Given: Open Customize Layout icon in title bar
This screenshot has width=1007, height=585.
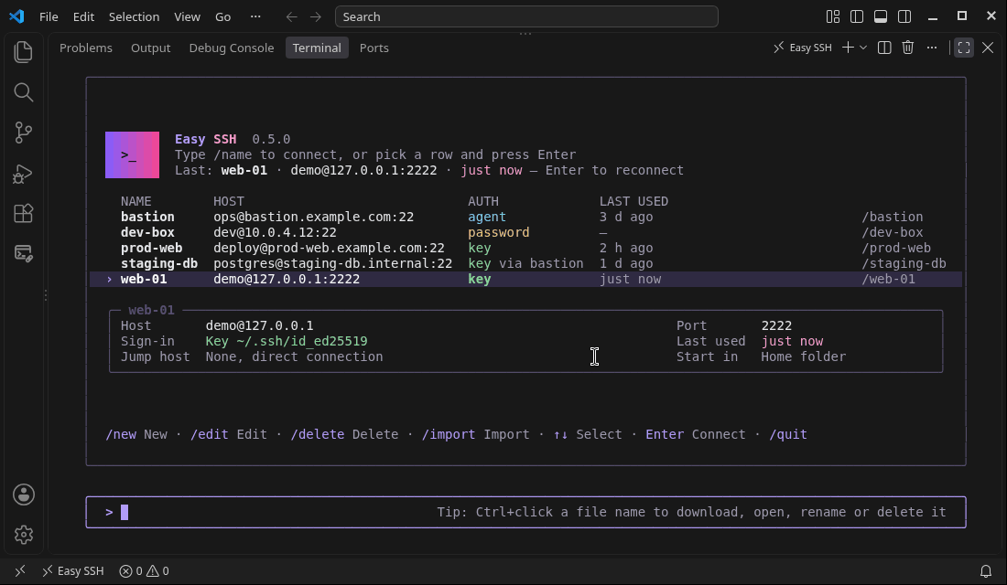Looking at the screenshot, I should click(833, 16).
